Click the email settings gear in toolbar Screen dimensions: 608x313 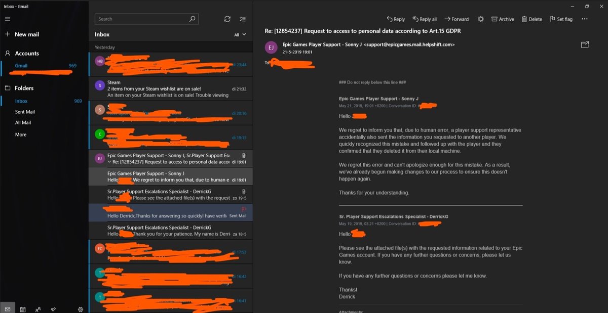click(480, 19)
